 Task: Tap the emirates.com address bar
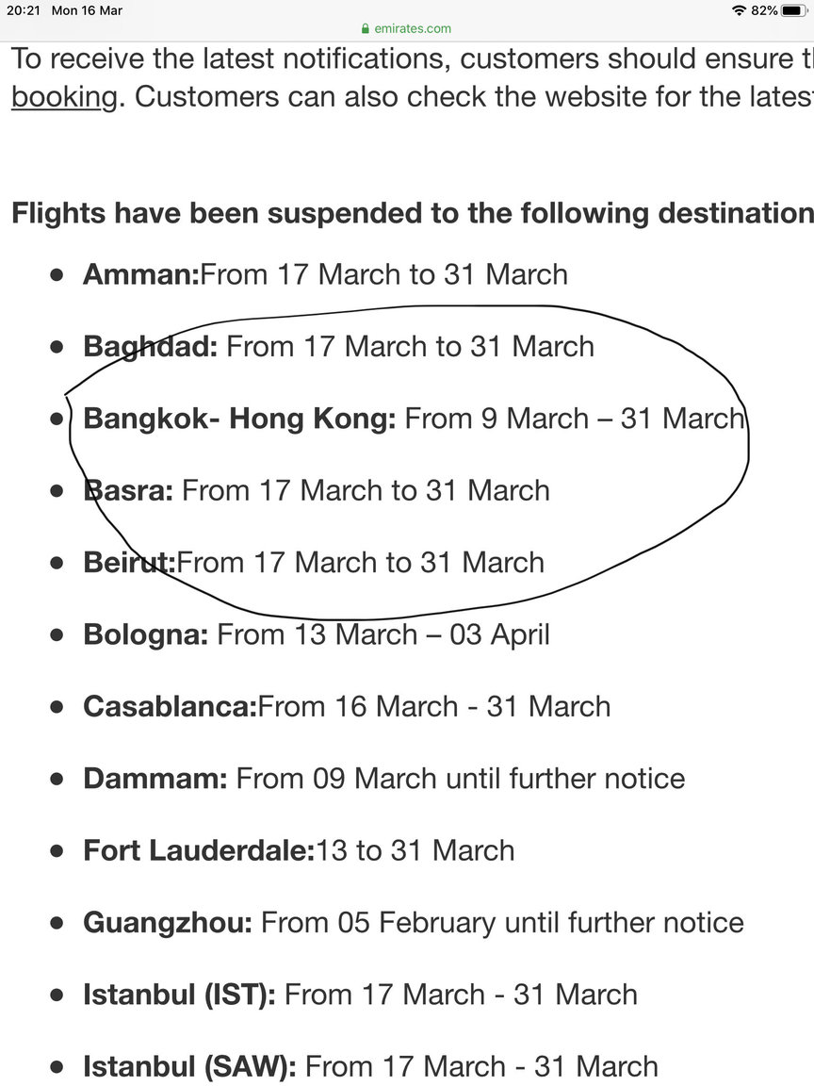pos(406,28)
